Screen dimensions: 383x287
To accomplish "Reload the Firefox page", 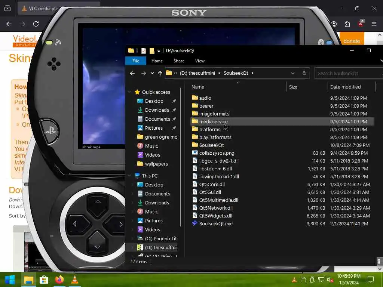I will 36,24.
